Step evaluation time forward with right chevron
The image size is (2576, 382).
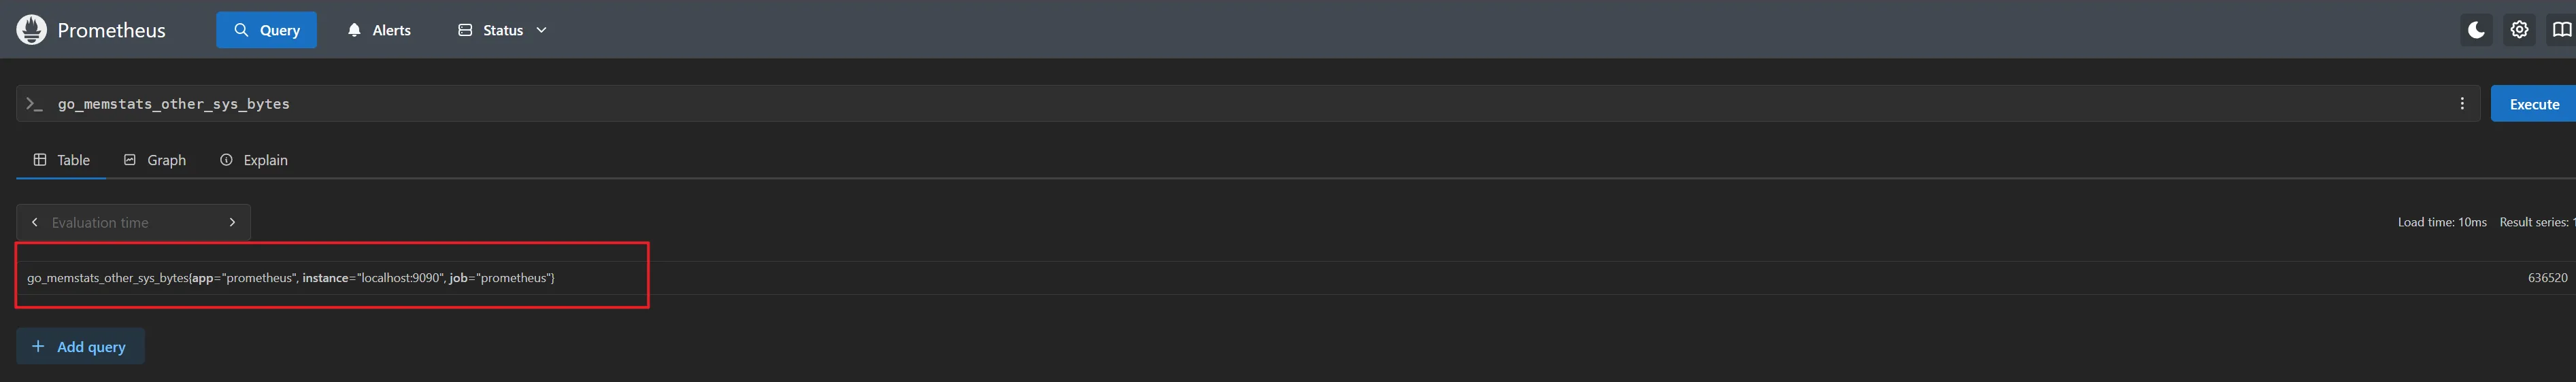(232, 222)
